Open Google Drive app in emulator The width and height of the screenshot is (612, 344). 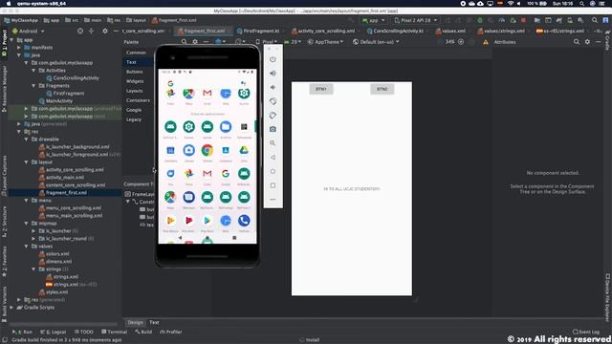tap(244, 150)
